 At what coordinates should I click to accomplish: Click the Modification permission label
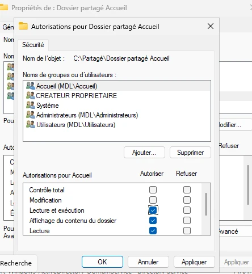(x=45, y=200)
